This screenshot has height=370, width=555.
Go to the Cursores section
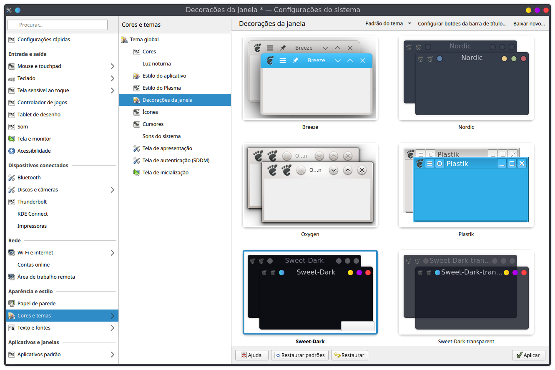(x=153, y=124)
